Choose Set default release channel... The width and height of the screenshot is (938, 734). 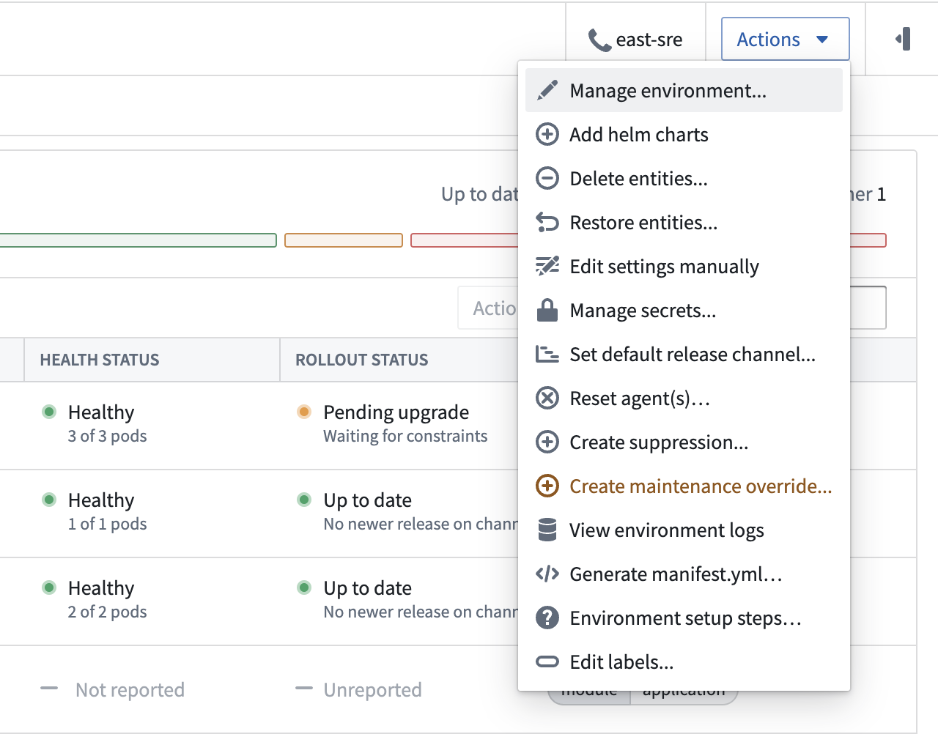coord(684,354)
